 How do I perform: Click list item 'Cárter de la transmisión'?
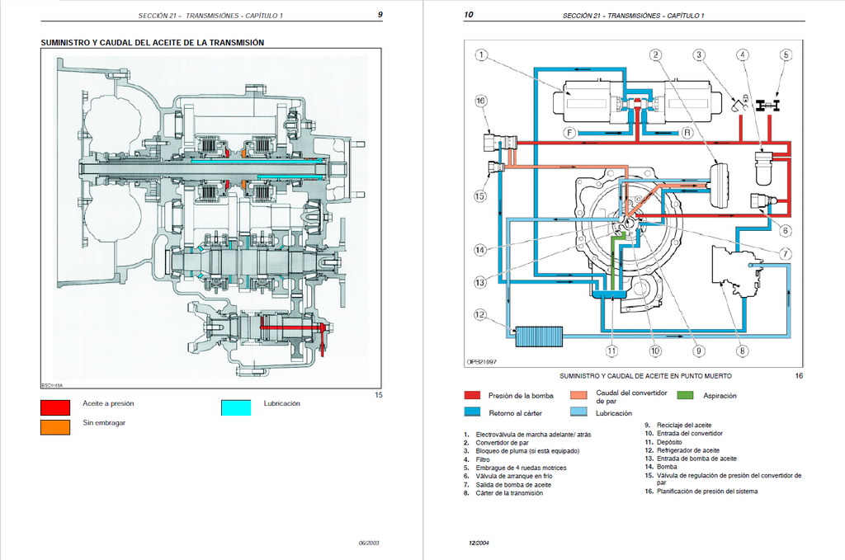(509, 492)
